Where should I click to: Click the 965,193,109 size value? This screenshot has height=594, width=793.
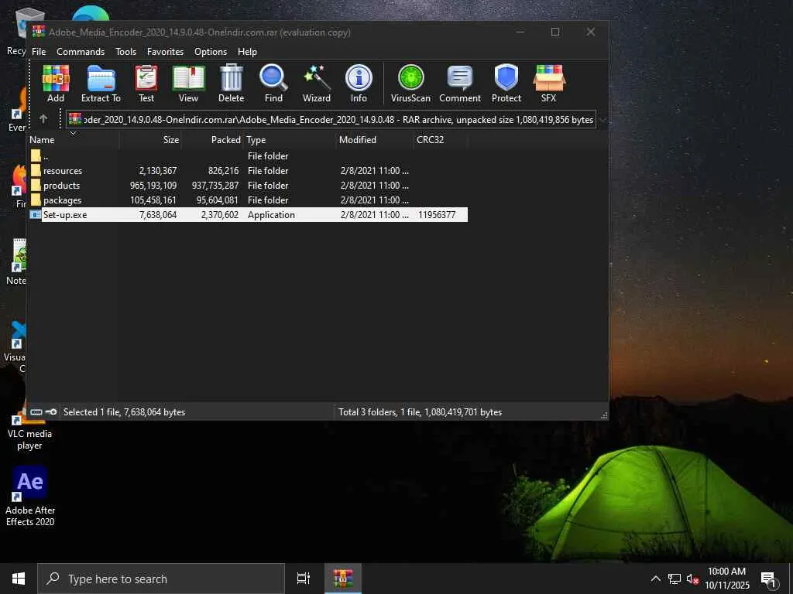click(153, 186)
